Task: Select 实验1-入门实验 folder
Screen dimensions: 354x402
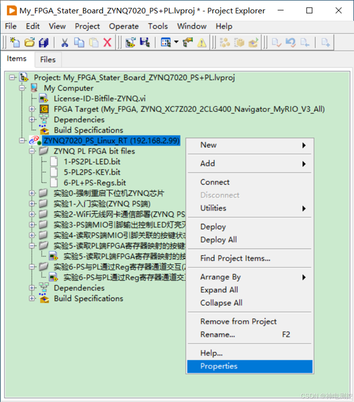Action: point(102,204)
